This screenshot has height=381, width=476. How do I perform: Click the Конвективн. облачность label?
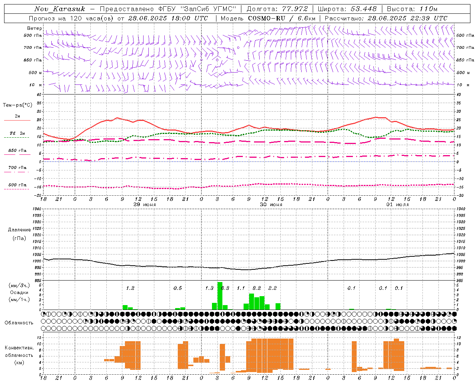click(19, 352)
